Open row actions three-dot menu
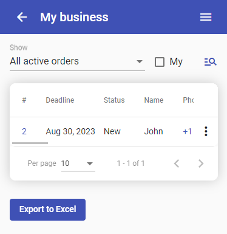The width and height of the screenshot is (227, 234). click(x=206, y=131)
